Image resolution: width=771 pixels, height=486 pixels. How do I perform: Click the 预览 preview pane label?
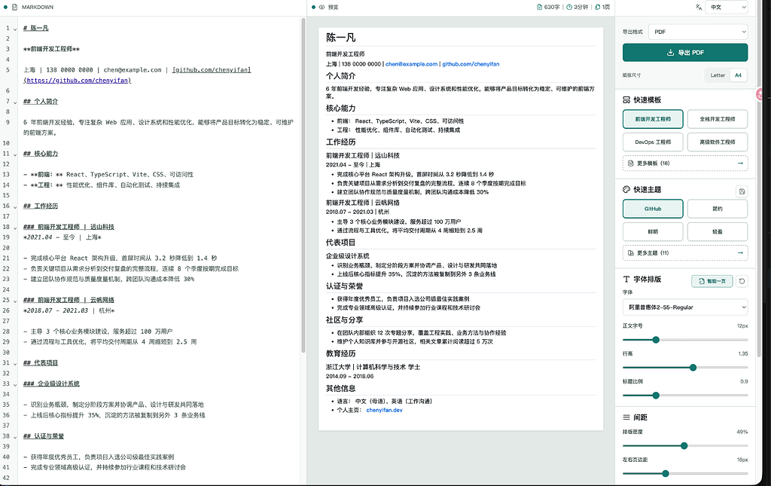click(334, 8)
